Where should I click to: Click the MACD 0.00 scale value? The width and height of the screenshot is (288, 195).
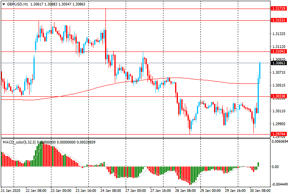pyautogui.click(x=275, y=167)
